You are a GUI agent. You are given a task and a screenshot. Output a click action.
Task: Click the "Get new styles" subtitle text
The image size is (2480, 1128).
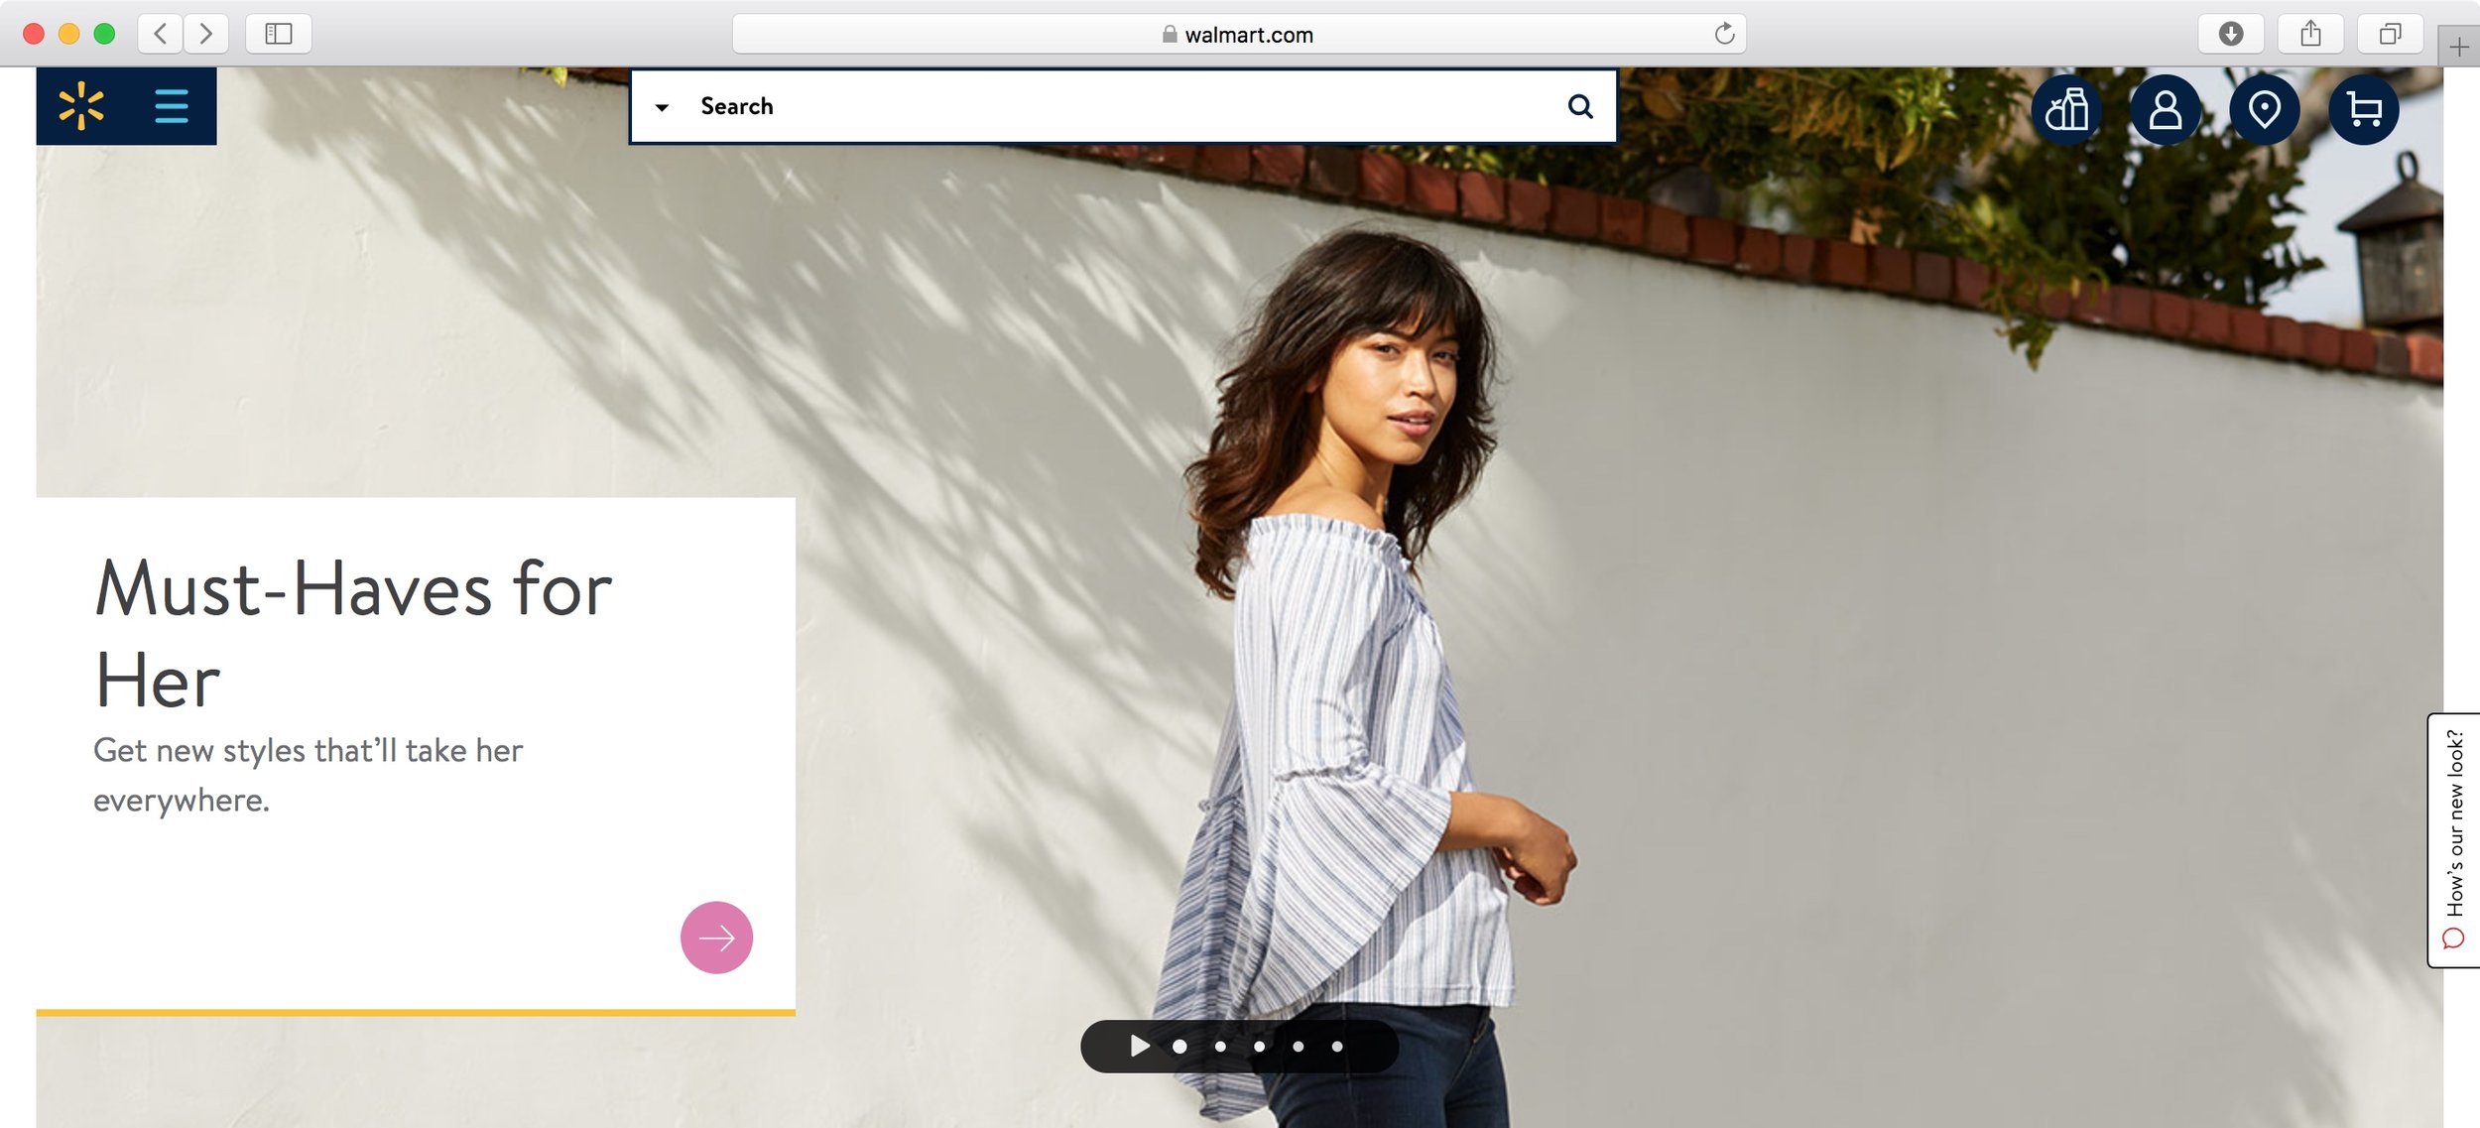point(309,775)
